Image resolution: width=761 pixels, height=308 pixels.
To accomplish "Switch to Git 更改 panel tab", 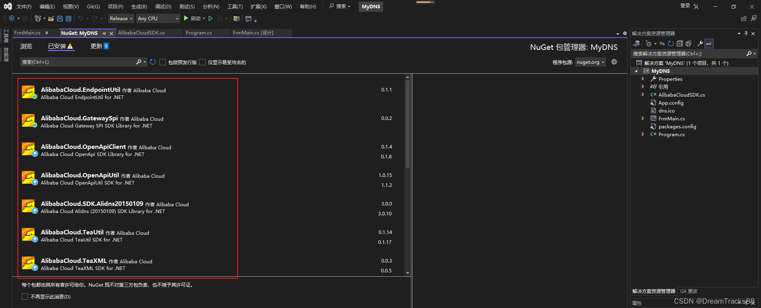I will pos(689,291).
